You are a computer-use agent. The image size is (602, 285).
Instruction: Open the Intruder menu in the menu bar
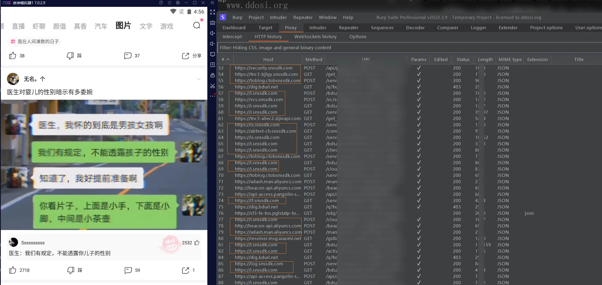[278, 17]
